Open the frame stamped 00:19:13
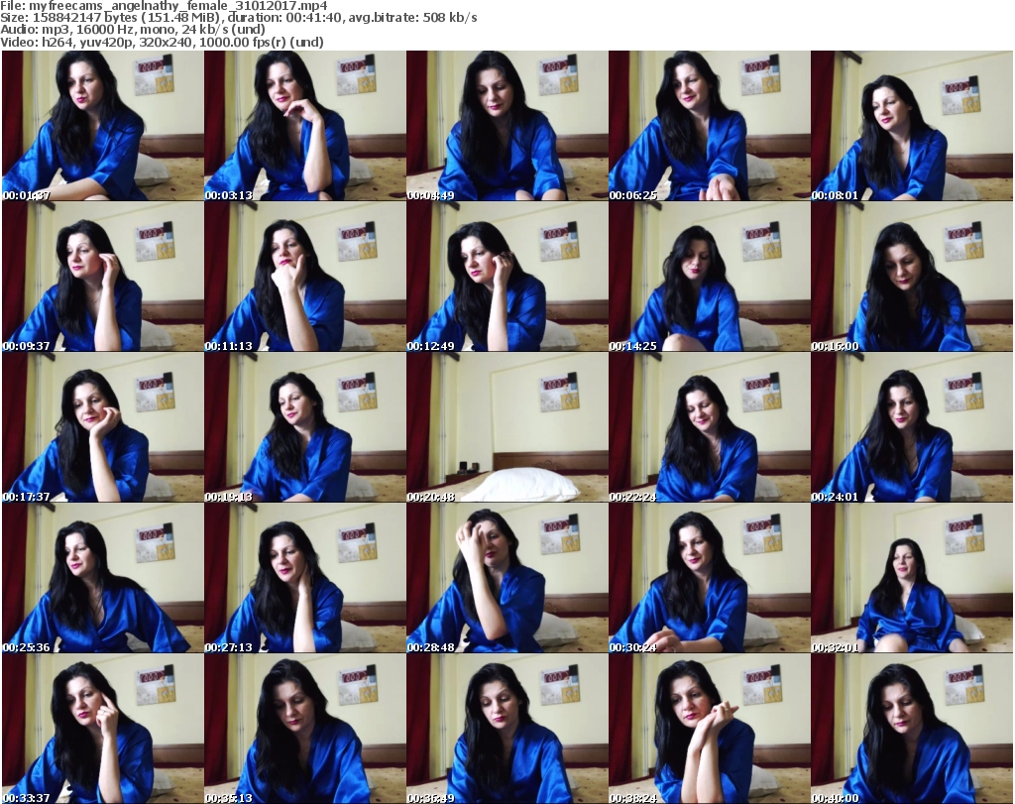The width and height of the screenshot is (1015, 804). point(305,427)
